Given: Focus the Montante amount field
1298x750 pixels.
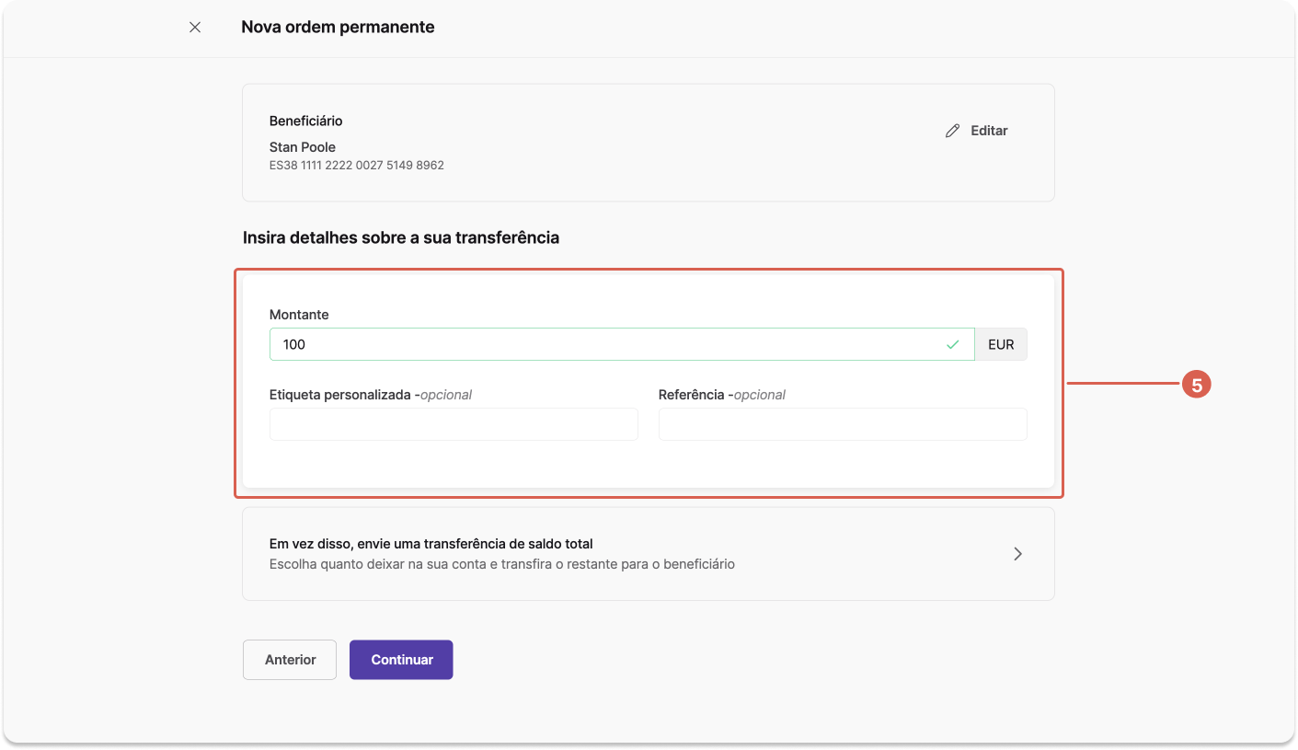Looking at the screenshot, I should 622,344.
